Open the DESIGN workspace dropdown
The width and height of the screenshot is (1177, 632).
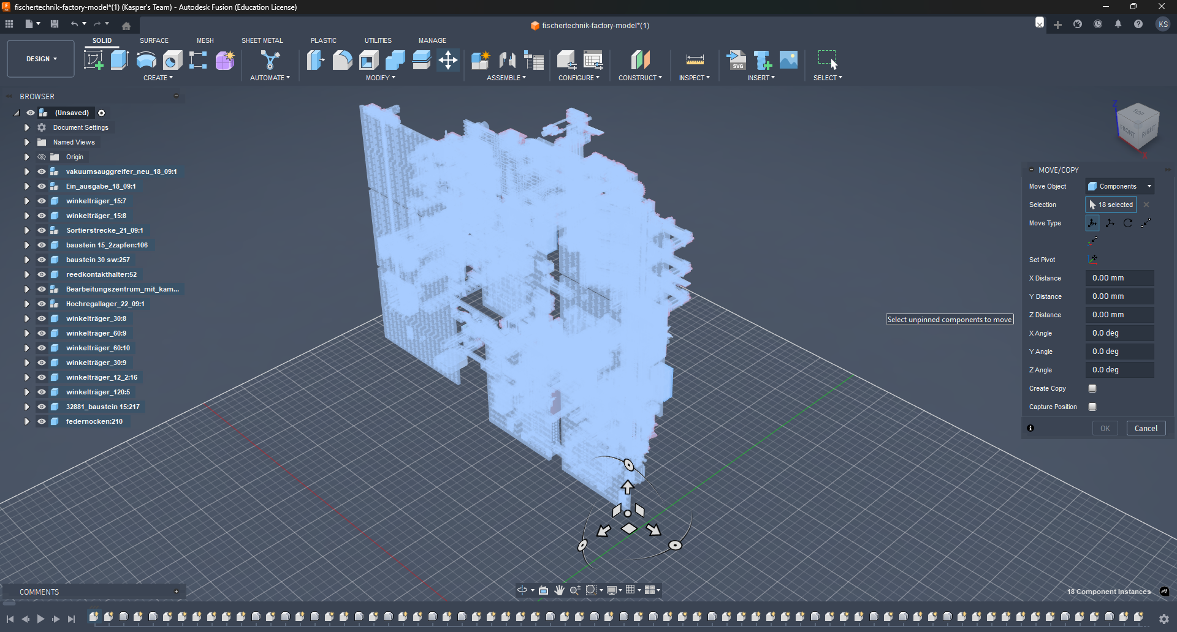pos(41,59)
